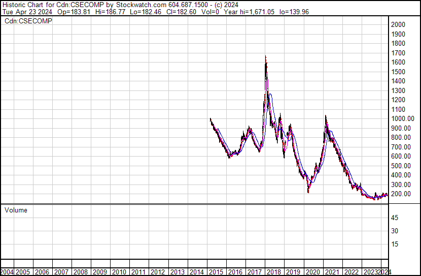Click the 45 volume axis label

pyautogui.click(x=394, y=218)
